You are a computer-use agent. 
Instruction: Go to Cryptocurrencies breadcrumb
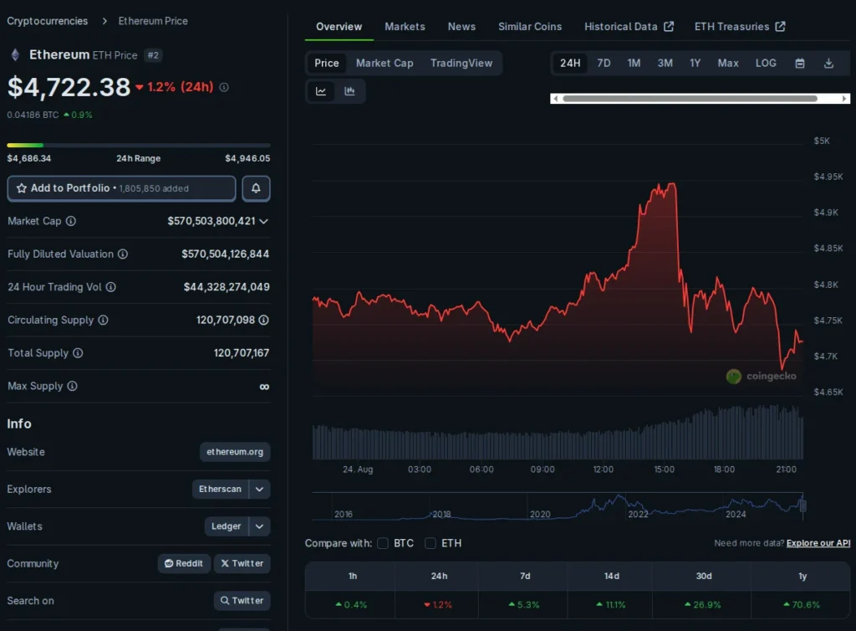pos(48,21)
